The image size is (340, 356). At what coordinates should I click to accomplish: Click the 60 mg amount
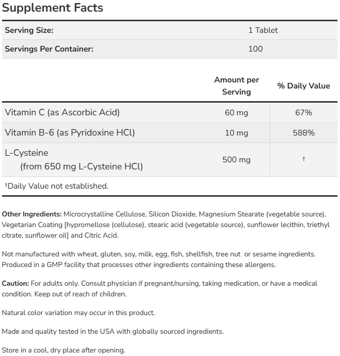[x=236, y=113]
